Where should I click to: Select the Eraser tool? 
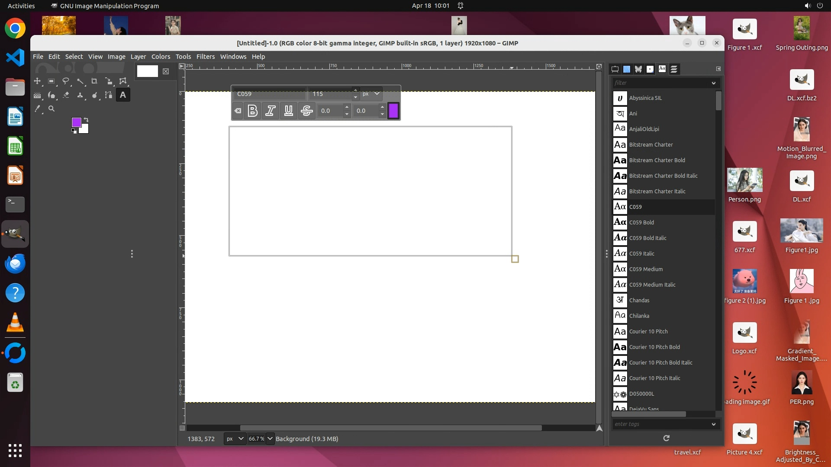(x=66, y=95)
